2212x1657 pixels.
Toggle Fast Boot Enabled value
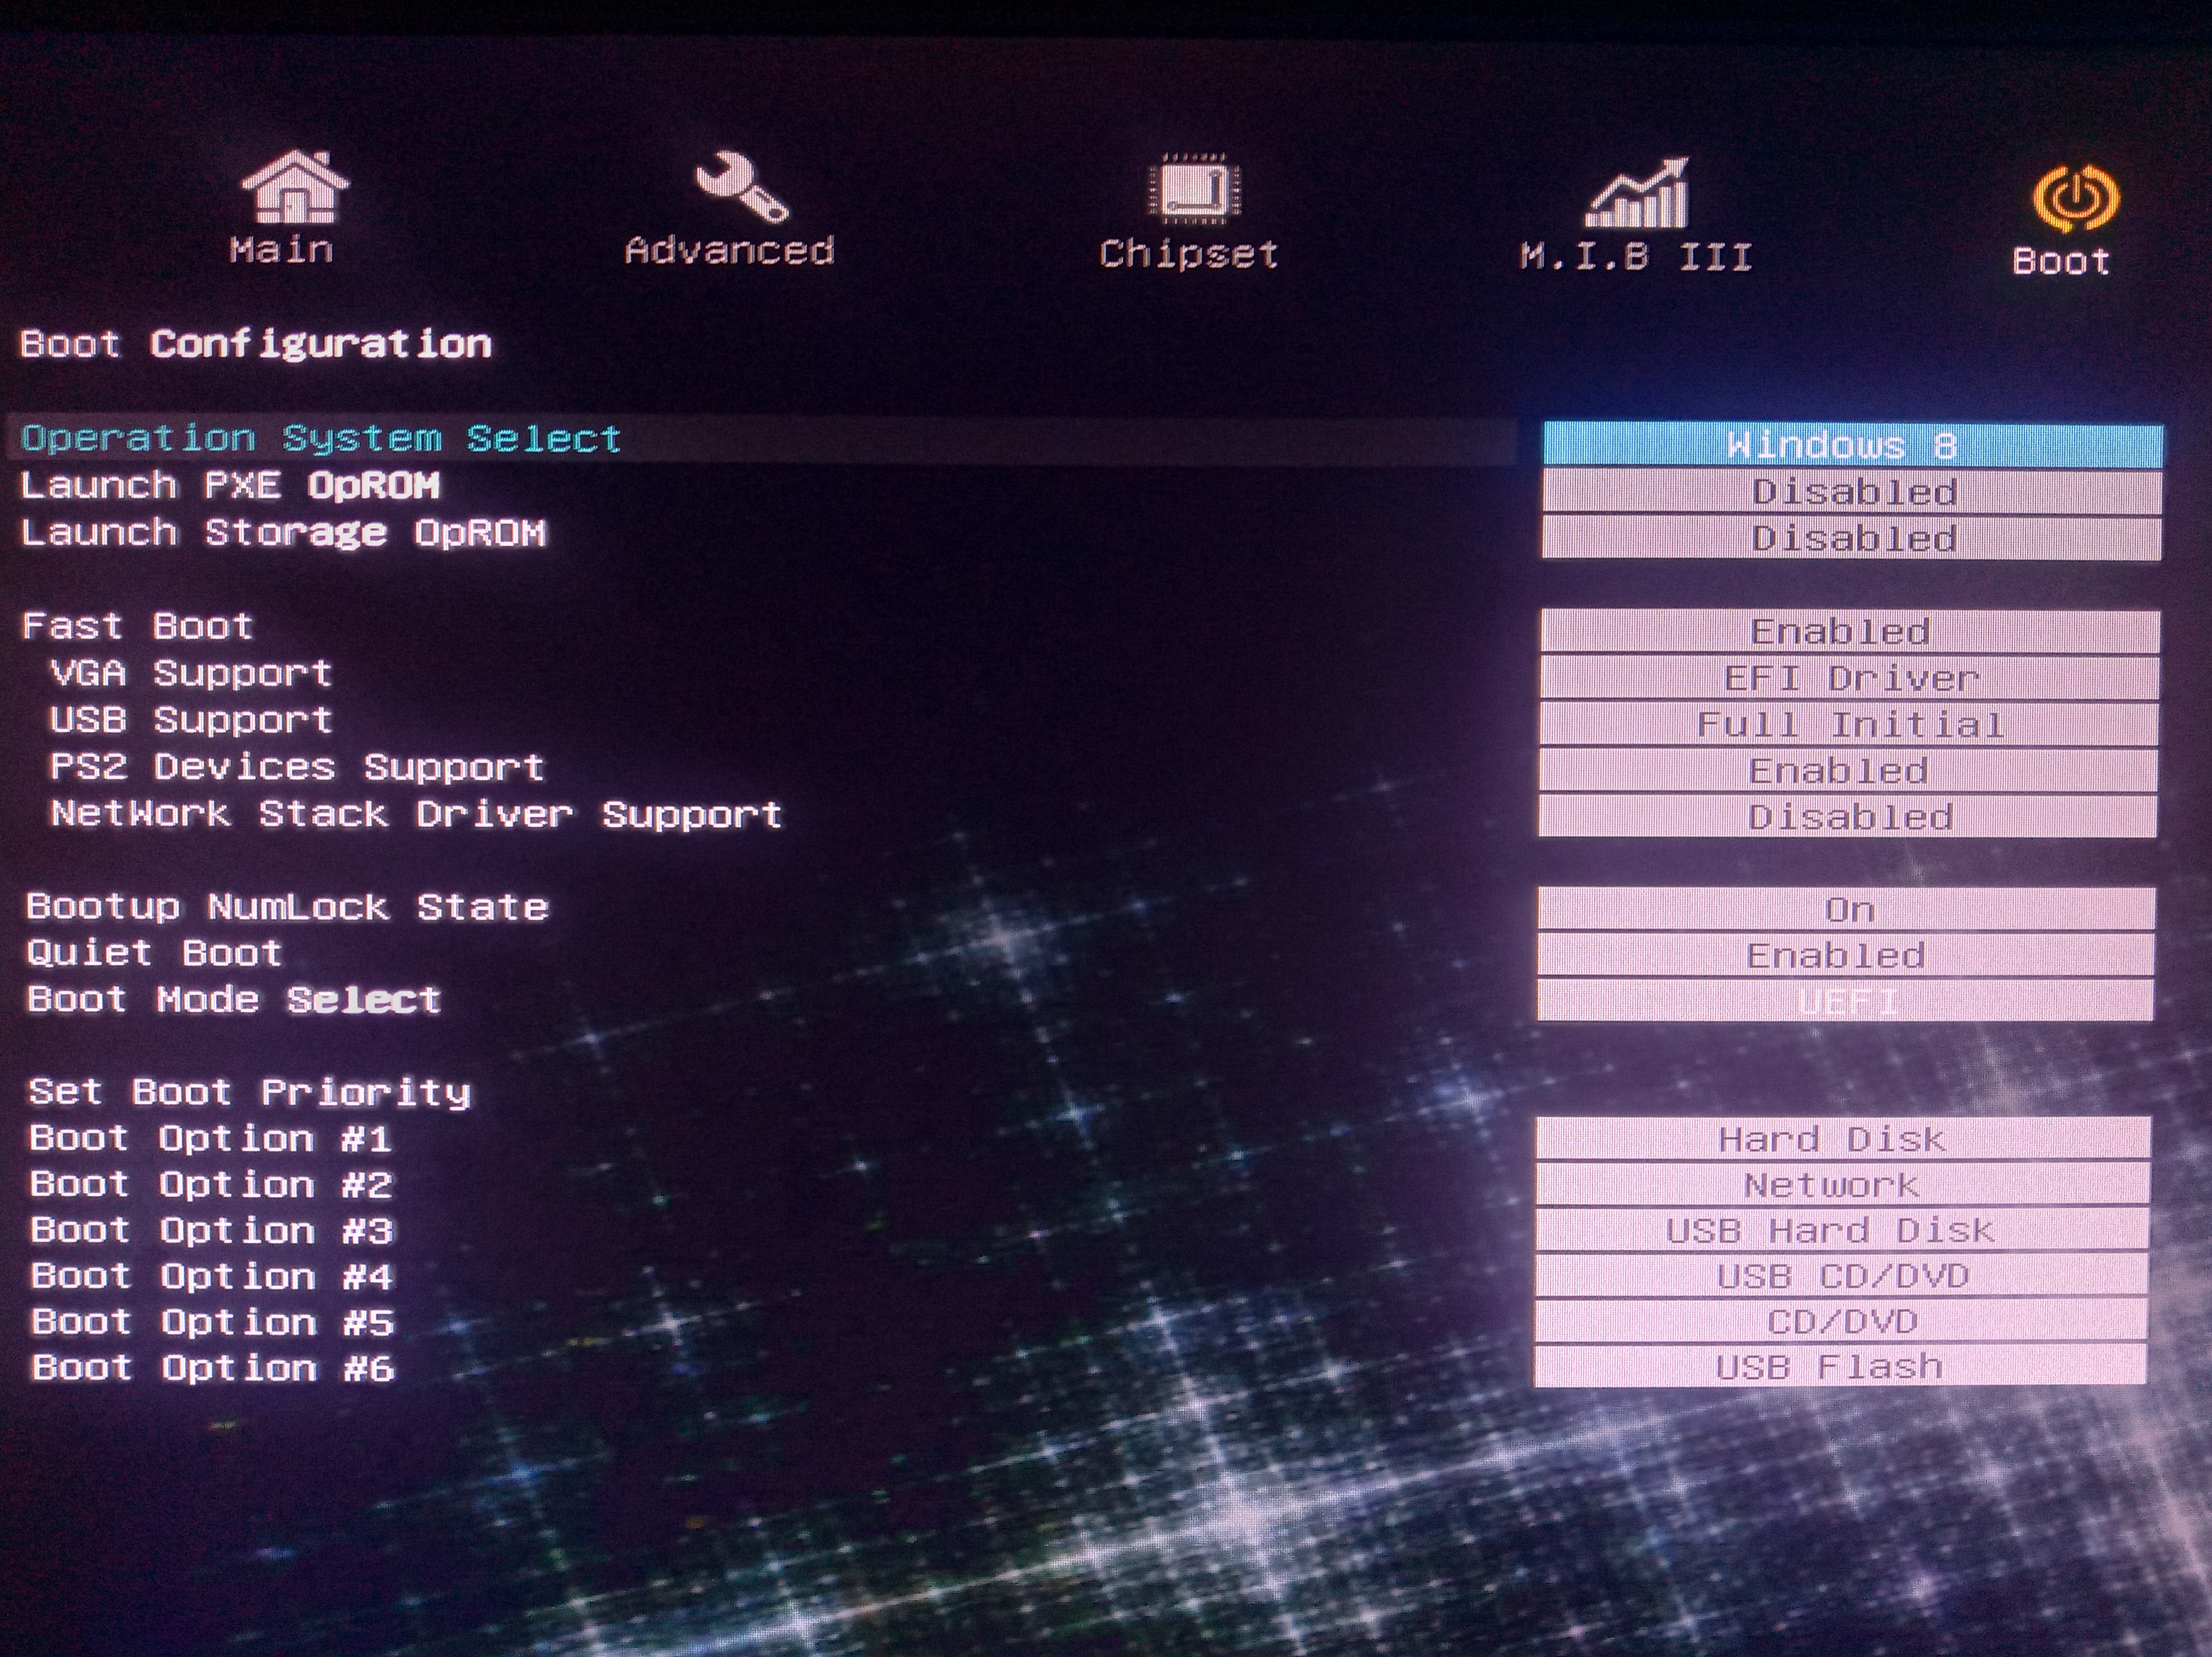(x=1849, y=632)
